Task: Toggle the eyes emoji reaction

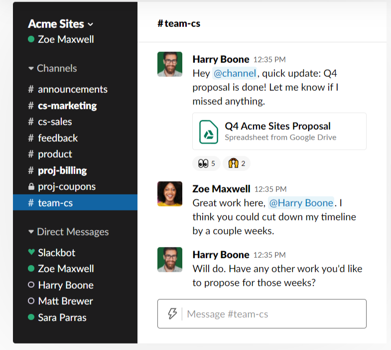Action: point(206,163)
